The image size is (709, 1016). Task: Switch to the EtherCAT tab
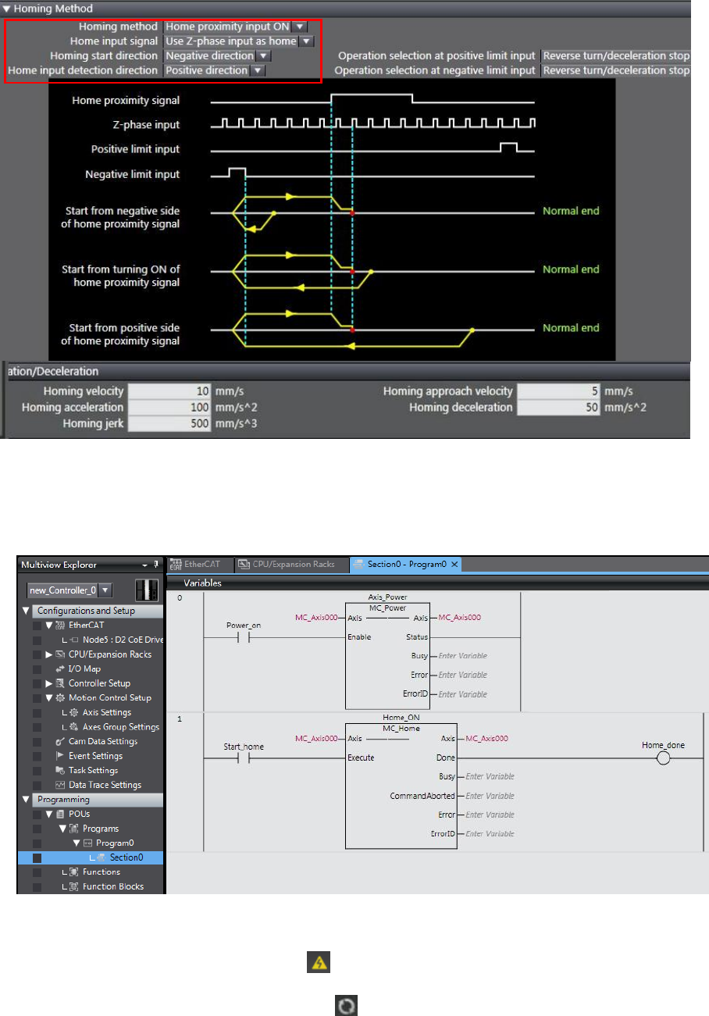pos(199,564)
